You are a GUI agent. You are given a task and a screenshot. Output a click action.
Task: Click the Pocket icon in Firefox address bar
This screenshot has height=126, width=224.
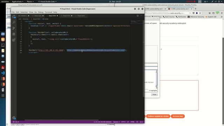coord(194,13)
